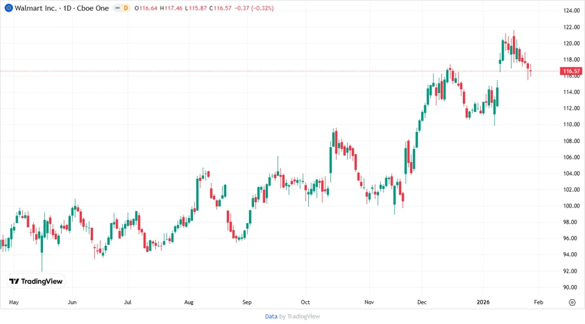Click the 106.00 price axis label
The height and width of the screenshot is (324, 585).
(571, 157)
